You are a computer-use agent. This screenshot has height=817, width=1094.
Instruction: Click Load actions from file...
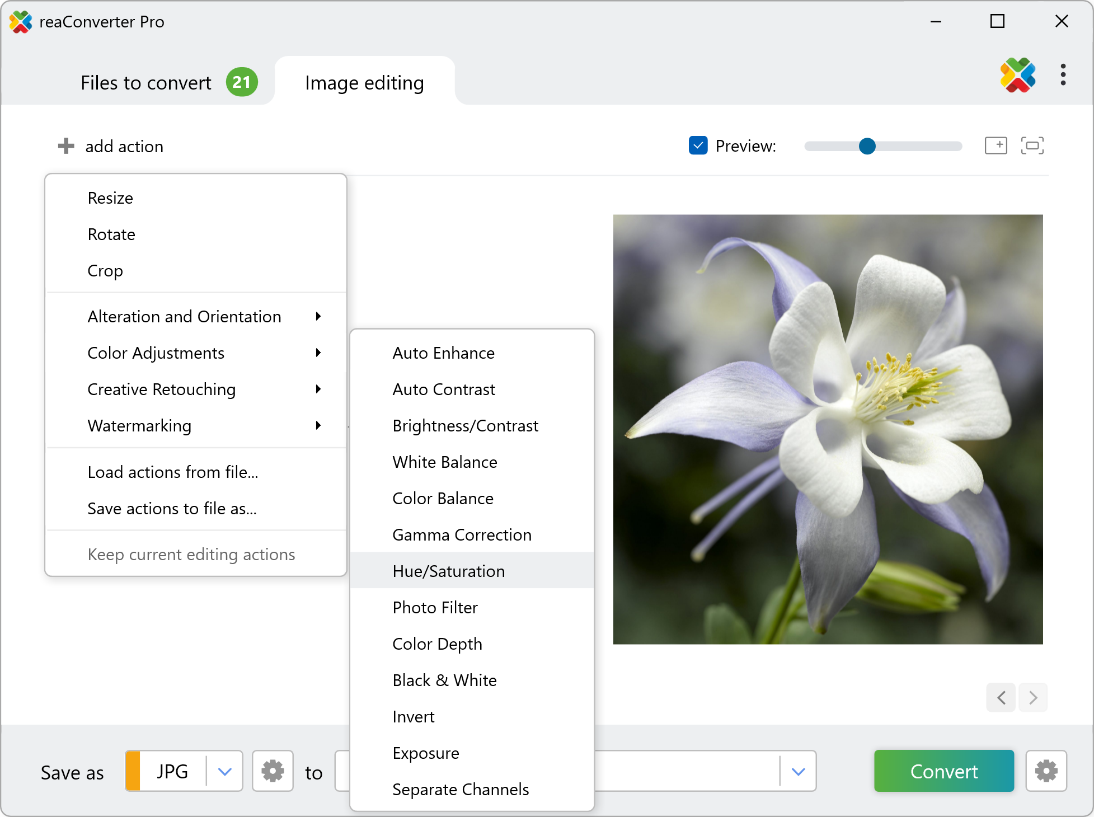click(172, 472)
